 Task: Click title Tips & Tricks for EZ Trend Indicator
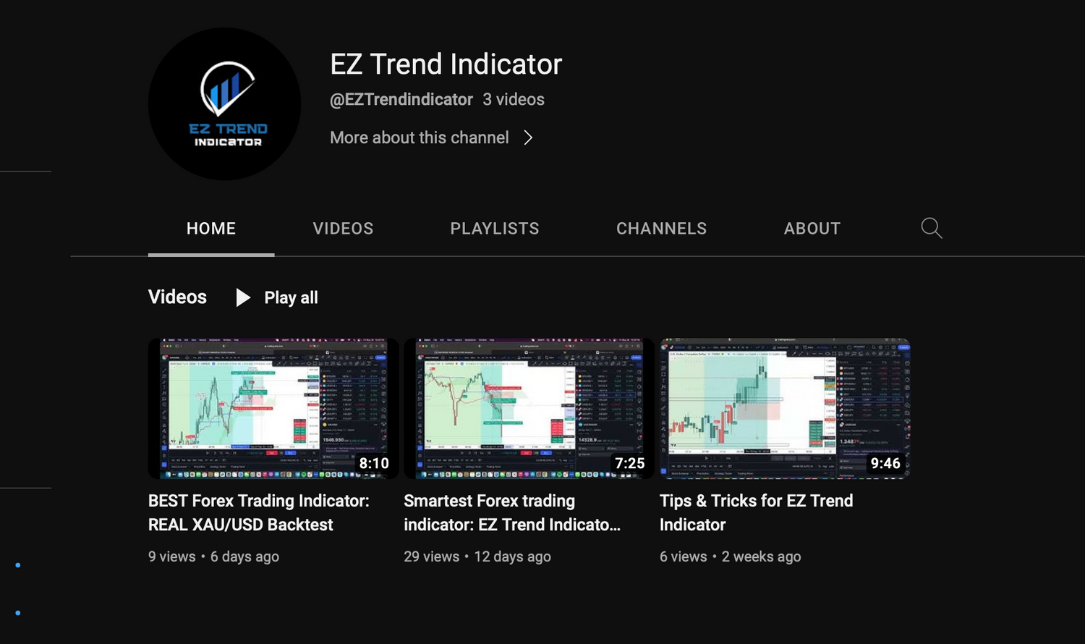[x=756, y=512]
